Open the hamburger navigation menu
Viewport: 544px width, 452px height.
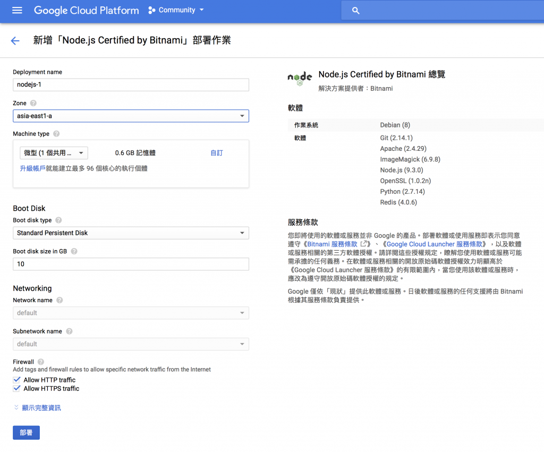coord(17,10)
